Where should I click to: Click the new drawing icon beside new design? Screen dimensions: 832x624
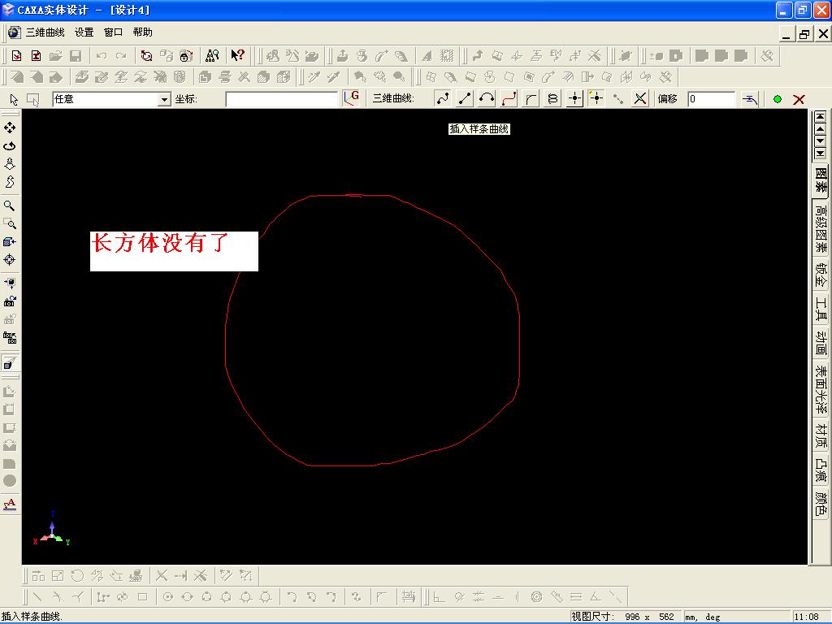pyautogui.click(x=36, y=56)
